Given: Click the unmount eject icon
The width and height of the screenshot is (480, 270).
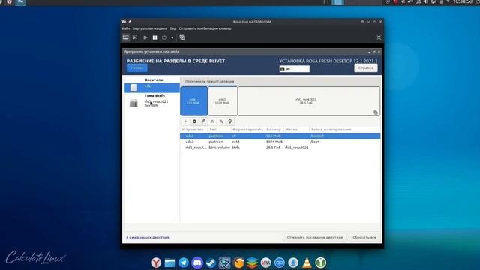Looking at the screenshot, I should [x=212, y=121].
